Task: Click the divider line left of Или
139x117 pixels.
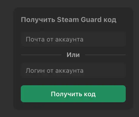Action: (41, 55)
